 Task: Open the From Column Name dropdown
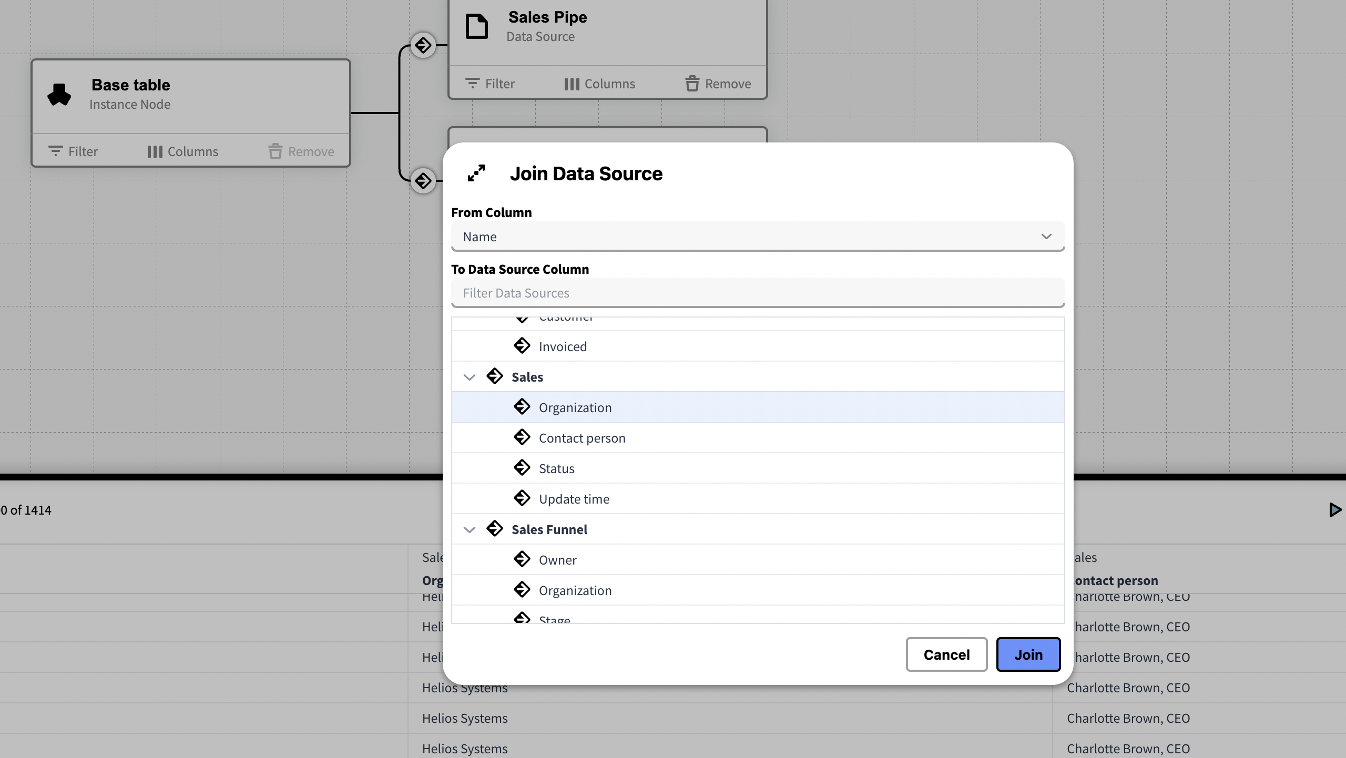click(757, 237)
